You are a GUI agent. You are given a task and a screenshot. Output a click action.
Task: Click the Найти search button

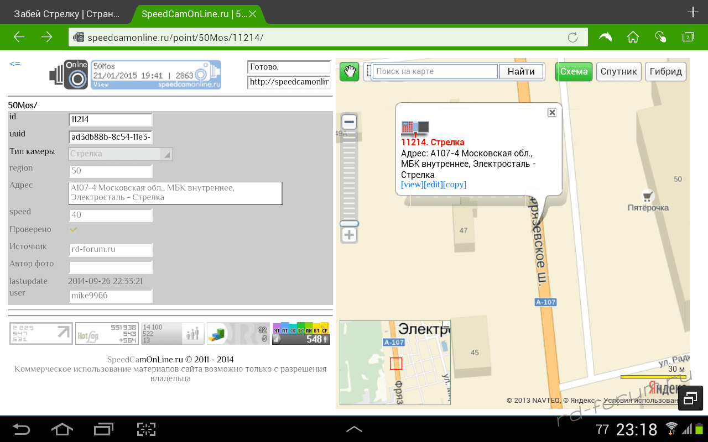[521, 71]
